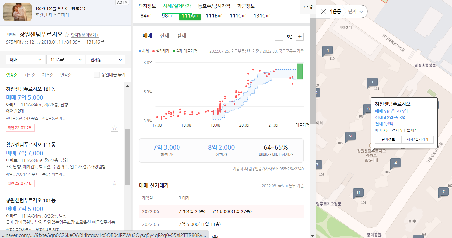This screenshot has height=238, width=452.
Task: Click 매매 79 count in map popup
Action: click(381, 130)
